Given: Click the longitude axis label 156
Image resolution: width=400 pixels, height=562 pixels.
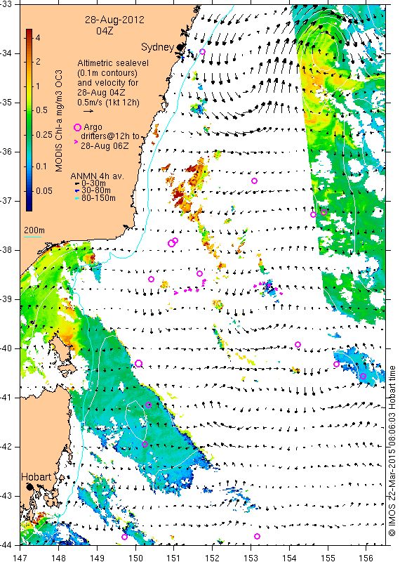Looking at the screenshot, I should 366,557.
